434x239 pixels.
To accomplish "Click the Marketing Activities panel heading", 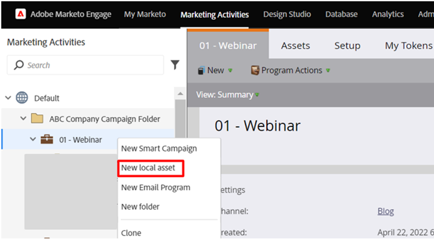I will click(x=46, y=42).
